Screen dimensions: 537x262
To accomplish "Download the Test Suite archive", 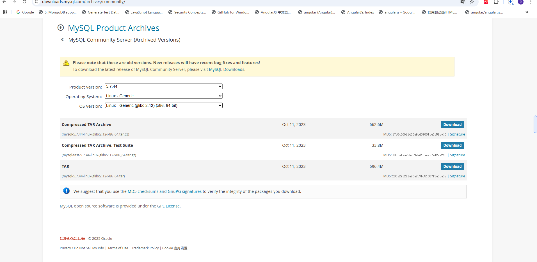I will [452, 145].
